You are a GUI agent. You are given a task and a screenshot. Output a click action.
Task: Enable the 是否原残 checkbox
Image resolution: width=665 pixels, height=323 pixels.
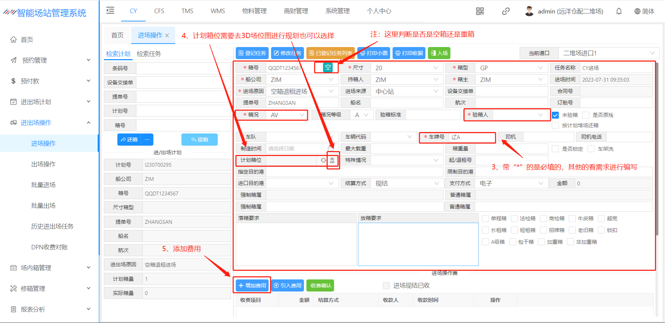(x=586, y=115)
